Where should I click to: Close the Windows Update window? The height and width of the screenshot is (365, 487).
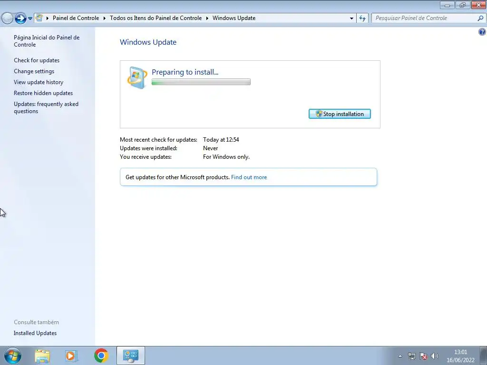(478, 5)
